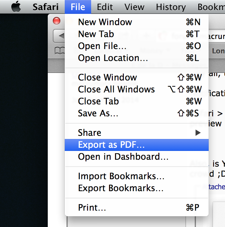
Task: Open the Apple menu
Action: [x=16, y=7]
